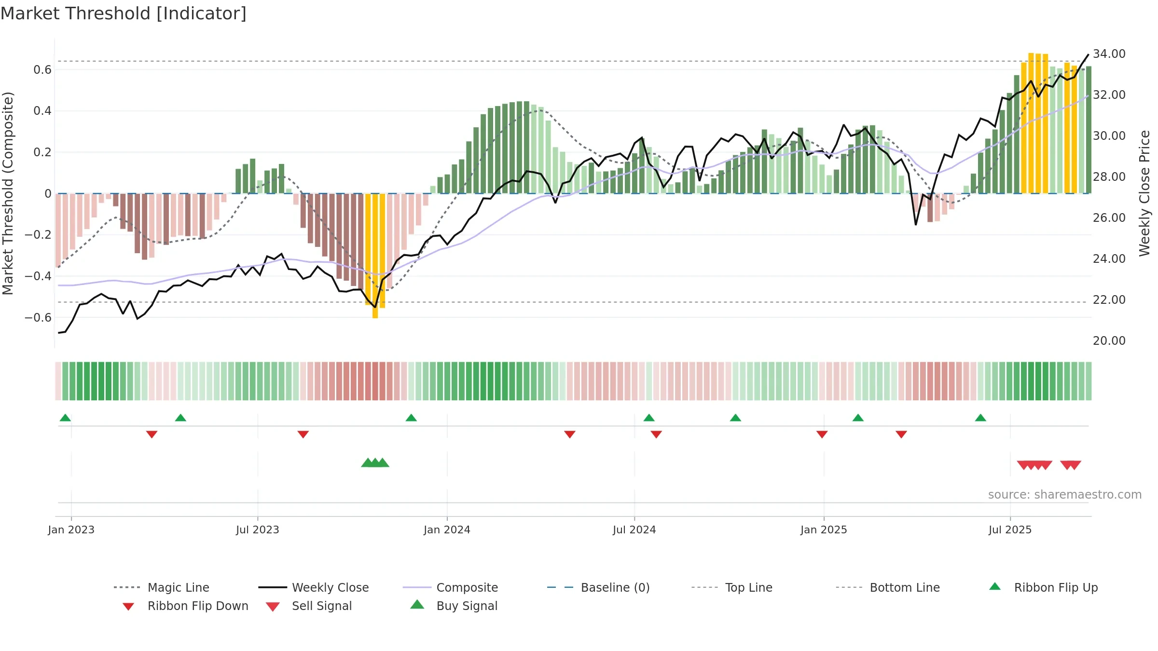This screenshot has height=651, width=1158.
Task: Toggle the Weekly Close legend entry
Action: [x=314, y=587]
